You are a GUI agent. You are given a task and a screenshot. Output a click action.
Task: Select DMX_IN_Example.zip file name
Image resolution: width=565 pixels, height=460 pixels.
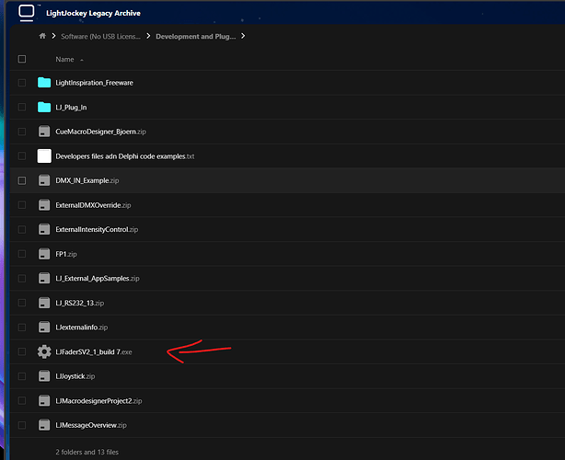[x=87, y=180]
